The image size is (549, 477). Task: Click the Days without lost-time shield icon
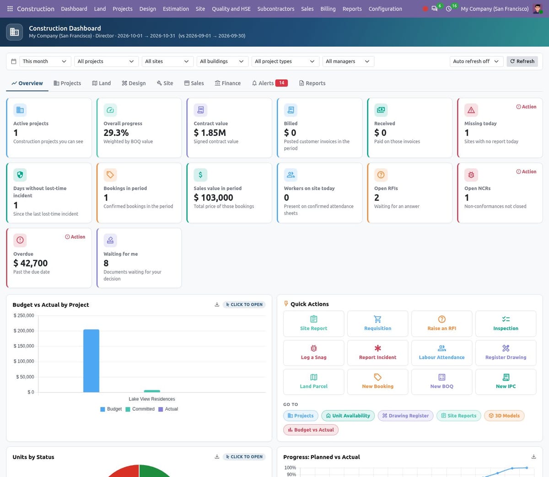coord(20,175)
